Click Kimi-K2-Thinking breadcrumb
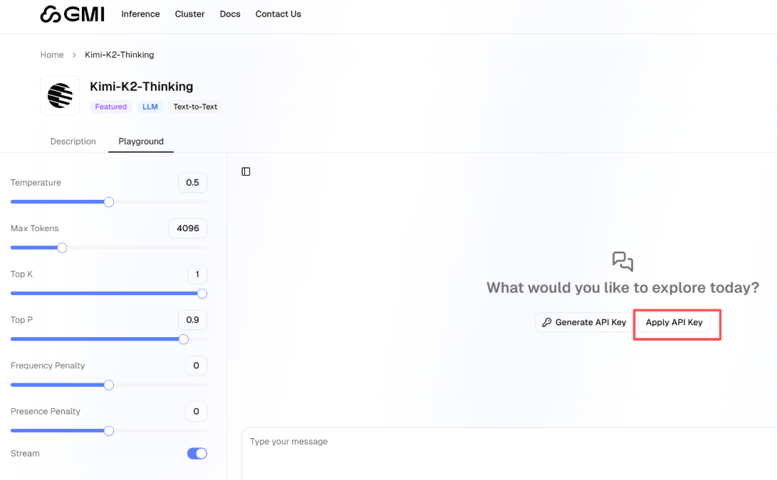 pyautogui.click(x=120, y=55)
